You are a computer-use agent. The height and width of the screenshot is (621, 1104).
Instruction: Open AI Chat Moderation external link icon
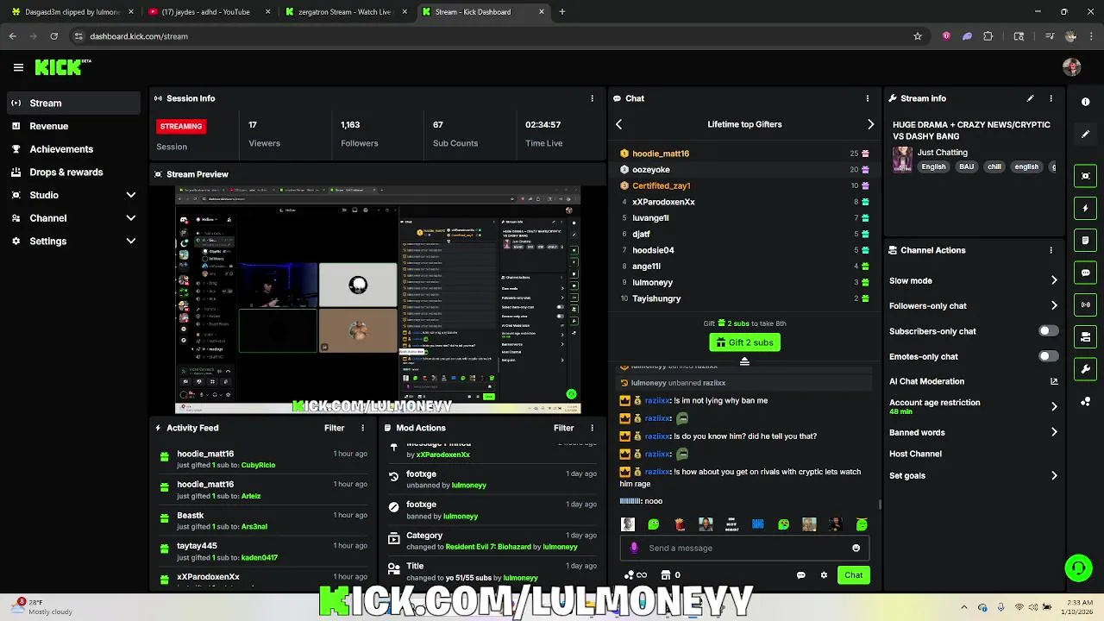pyautogui.click(x=1054, y=381)
